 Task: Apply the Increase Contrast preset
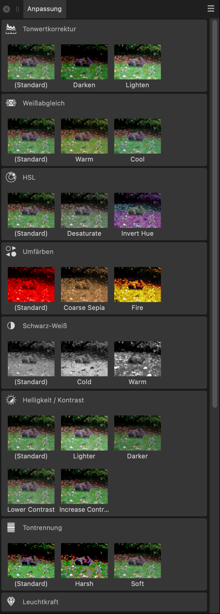tap(84, 486)
